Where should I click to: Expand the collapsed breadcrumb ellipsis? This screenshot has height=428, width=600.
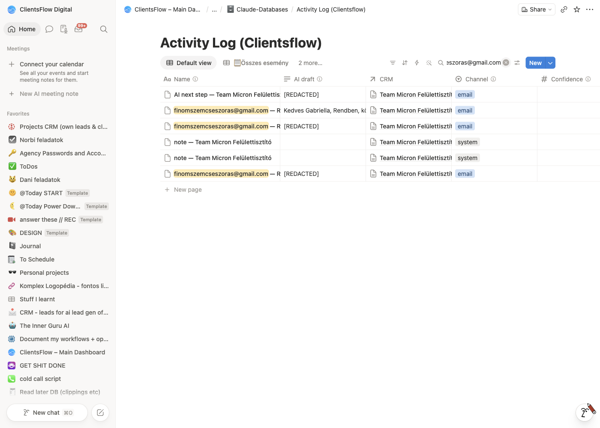214,9
